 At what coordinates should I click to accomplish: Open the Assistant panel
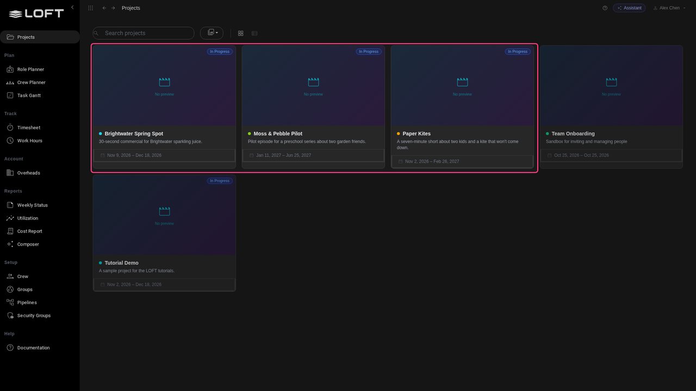pyautogui.click(x=629, y=8)
